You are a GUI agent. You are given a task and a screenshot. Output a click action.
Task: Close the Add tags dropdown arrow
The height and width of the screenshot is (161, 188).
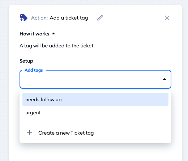pos(164,79)
